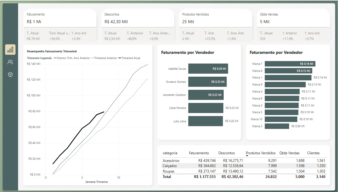Click the 5 Mil Qtde Vendas card value

tap(264, 22)
